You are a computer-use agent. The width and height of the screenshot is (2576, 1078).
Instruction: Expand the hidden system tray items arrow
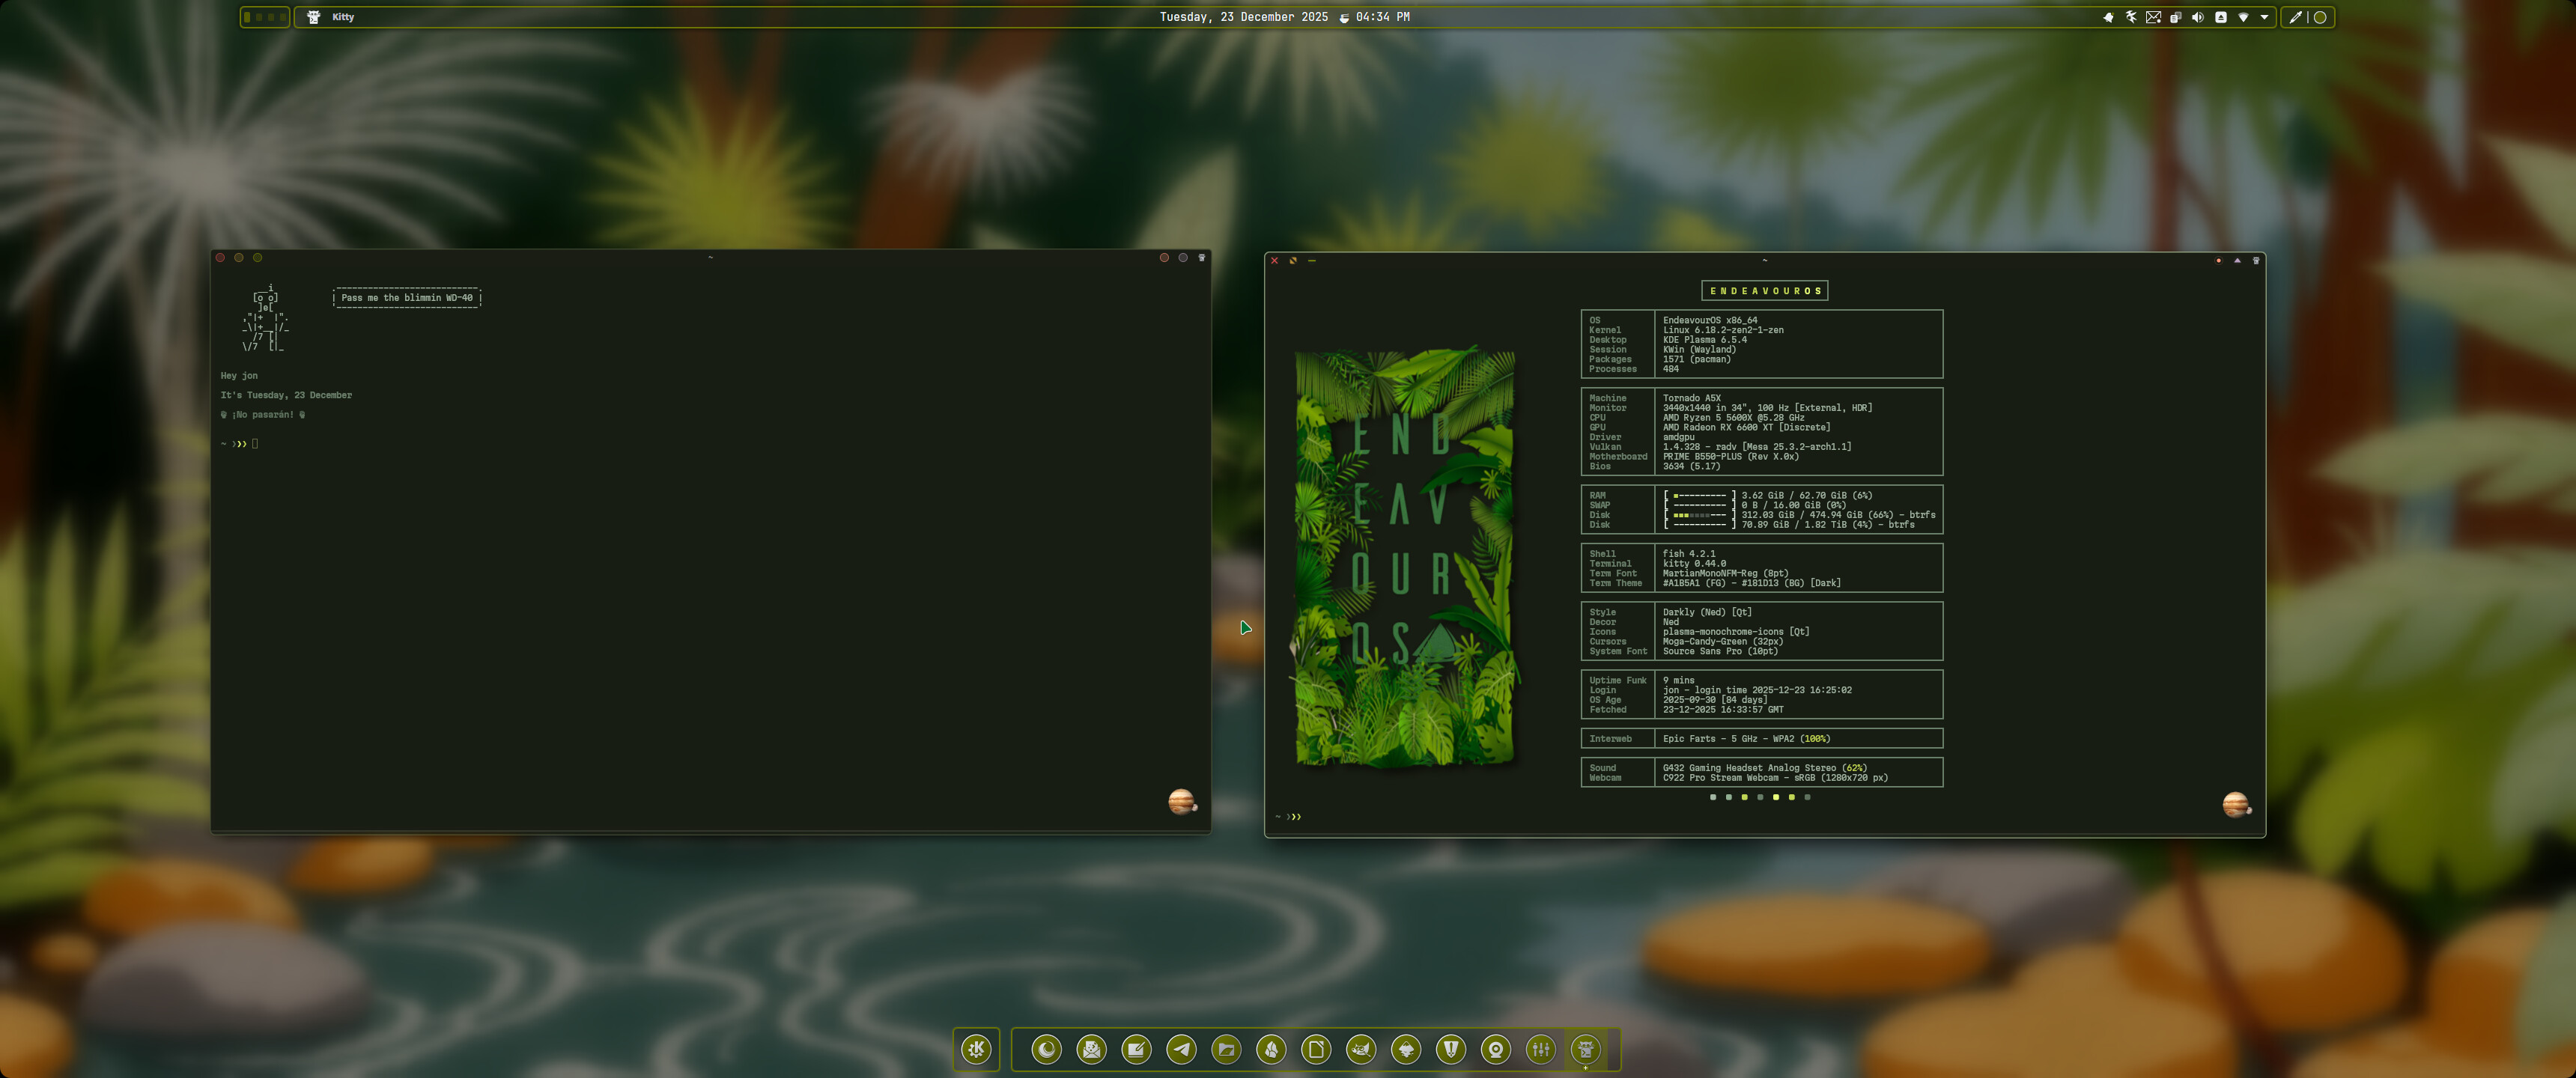pos(2265,17)
